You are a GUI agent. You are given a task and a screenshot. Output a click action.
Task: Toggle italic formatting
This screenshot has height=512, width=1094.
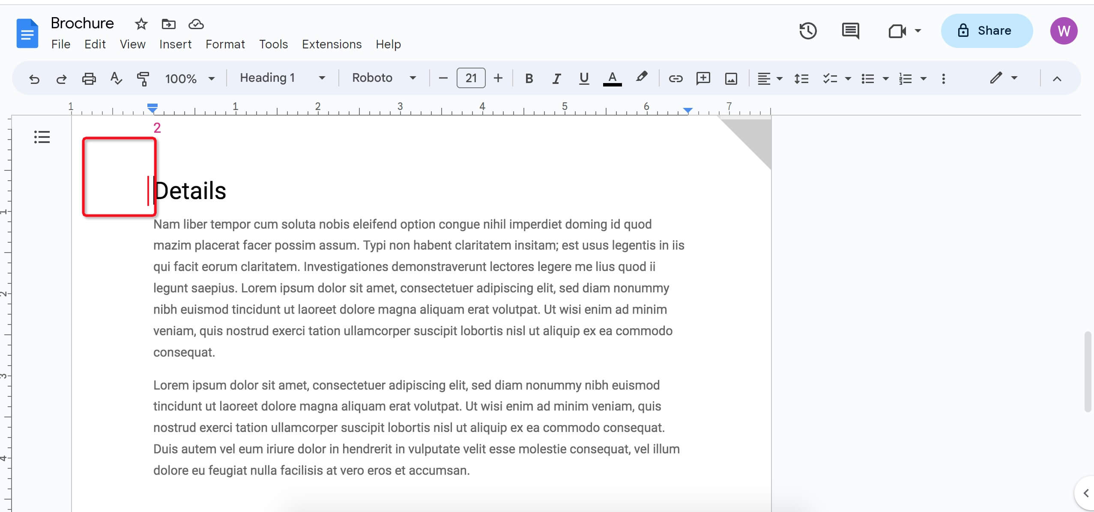coord(556,78)
